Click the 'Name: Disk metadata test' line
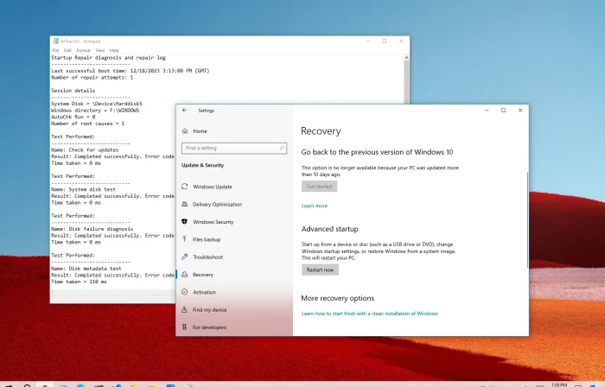The image size is (605, 387). tap(86, 269)
